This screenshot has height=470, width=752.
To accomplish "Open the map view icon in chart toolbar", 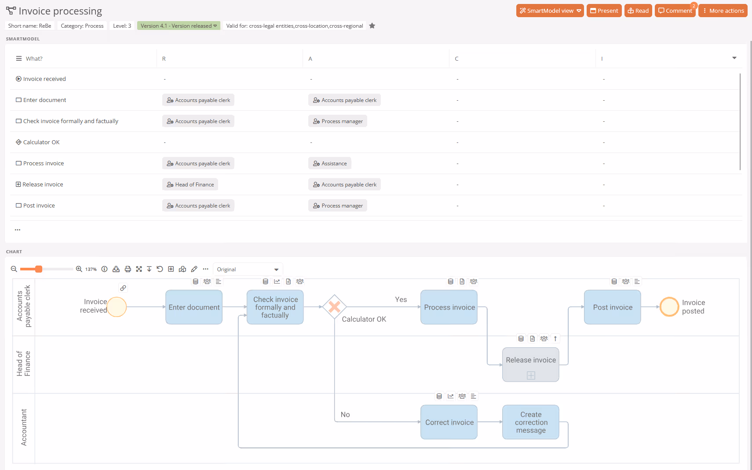I will [183, 269].
